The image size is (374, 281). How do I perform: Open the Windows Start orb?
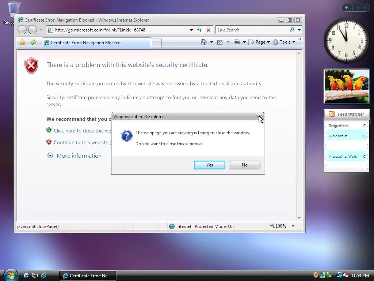click(11, 275)
